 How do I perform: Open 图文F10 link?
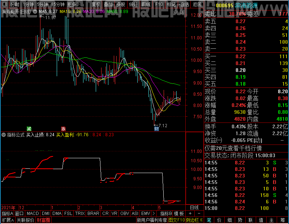pyautogui.click(x=176, y=220)
